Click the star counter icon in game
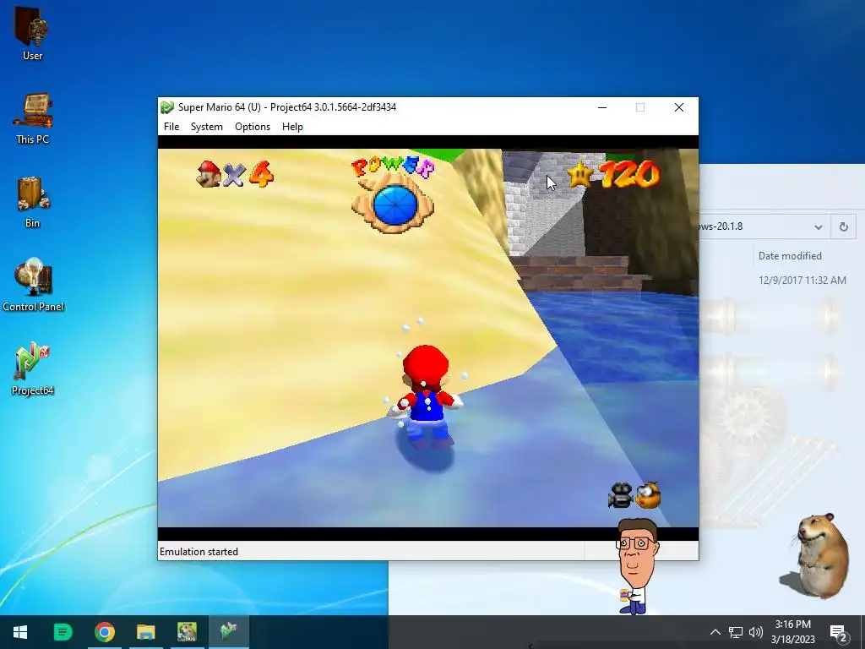This screenshot has height=649, width=865. (580, 175)
